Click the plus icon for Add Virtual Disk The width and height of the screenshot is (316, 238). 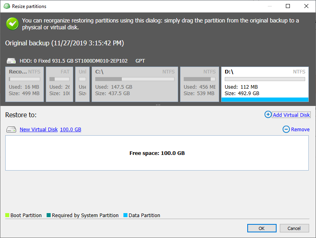[268, 115]
